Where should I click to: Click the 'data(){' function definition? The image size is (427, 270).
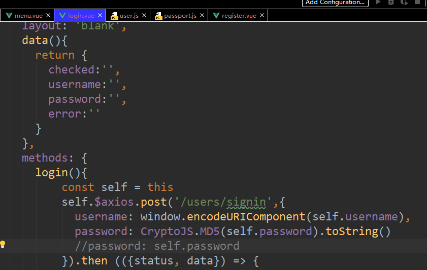coord(45,41)
